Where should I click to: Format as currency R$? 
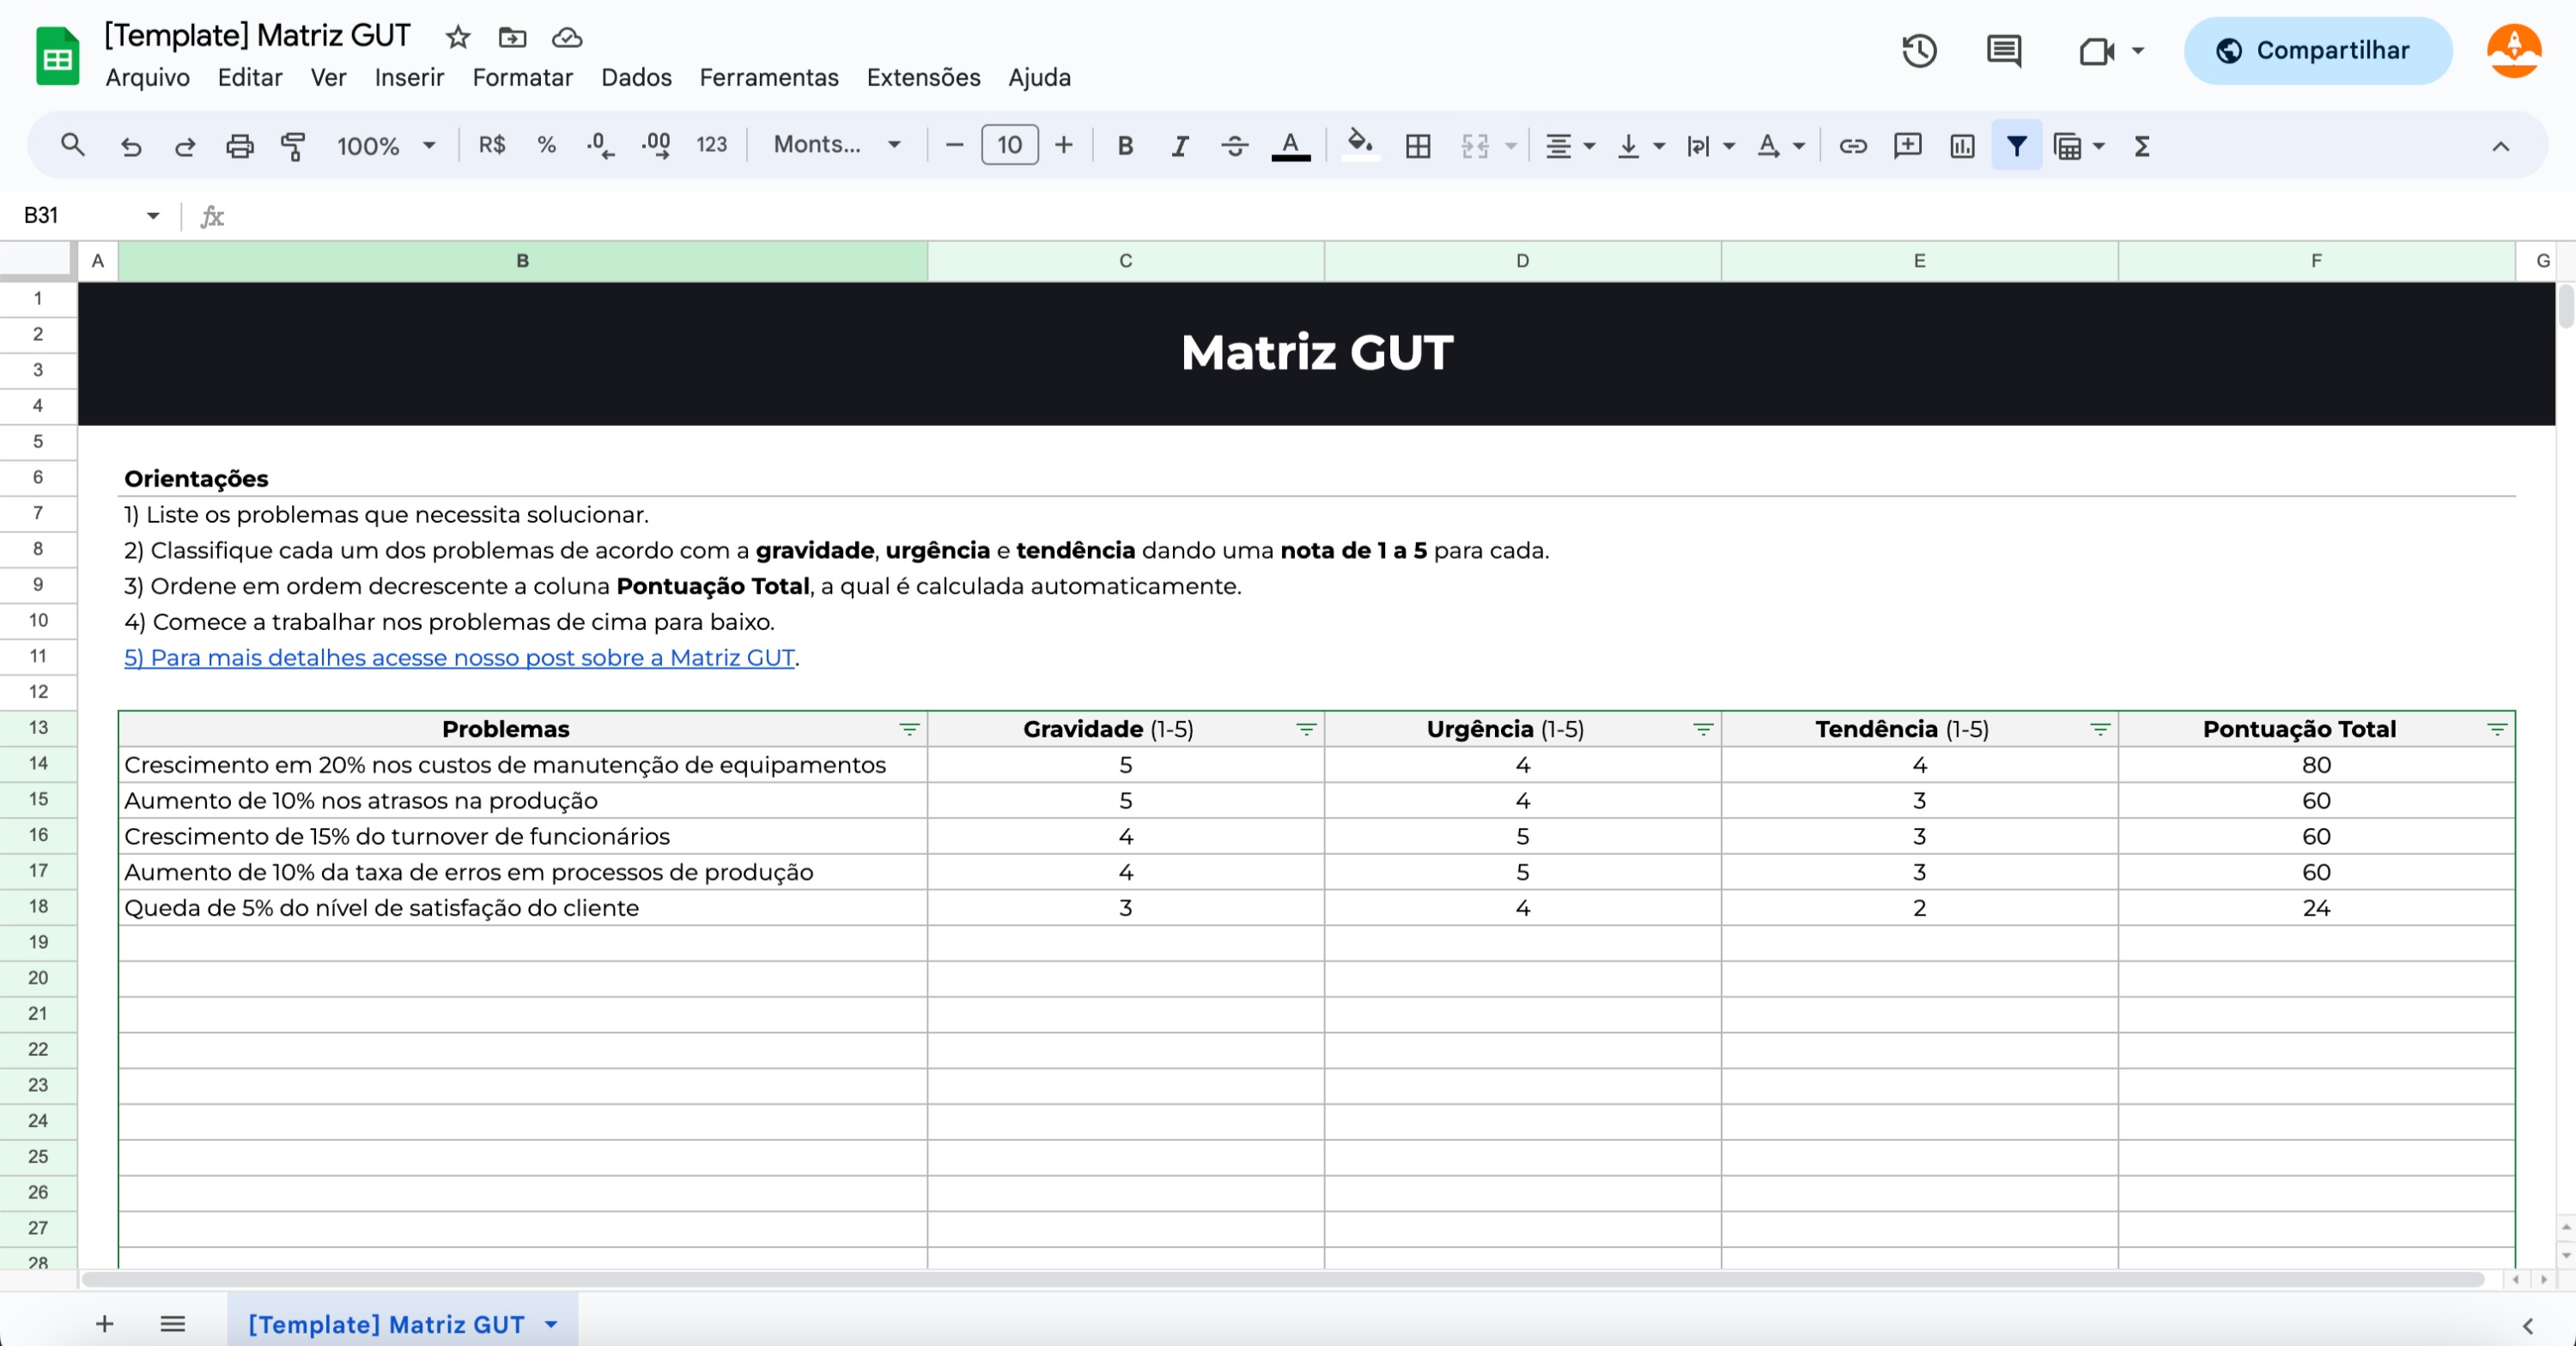(492, 145)
